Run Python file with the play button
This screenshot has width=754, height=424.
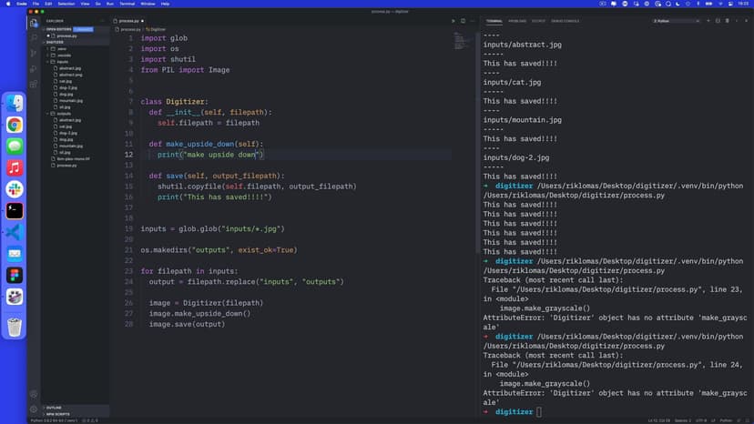click(453, 20)
